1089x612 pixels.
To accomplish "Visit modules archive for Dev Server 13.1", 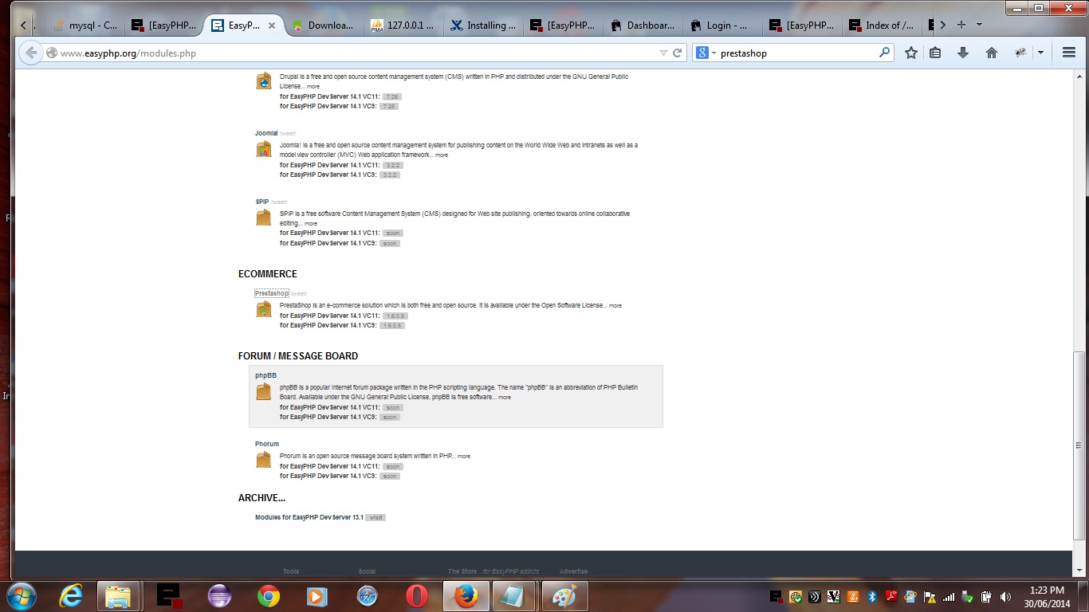I will pos(375,517).
